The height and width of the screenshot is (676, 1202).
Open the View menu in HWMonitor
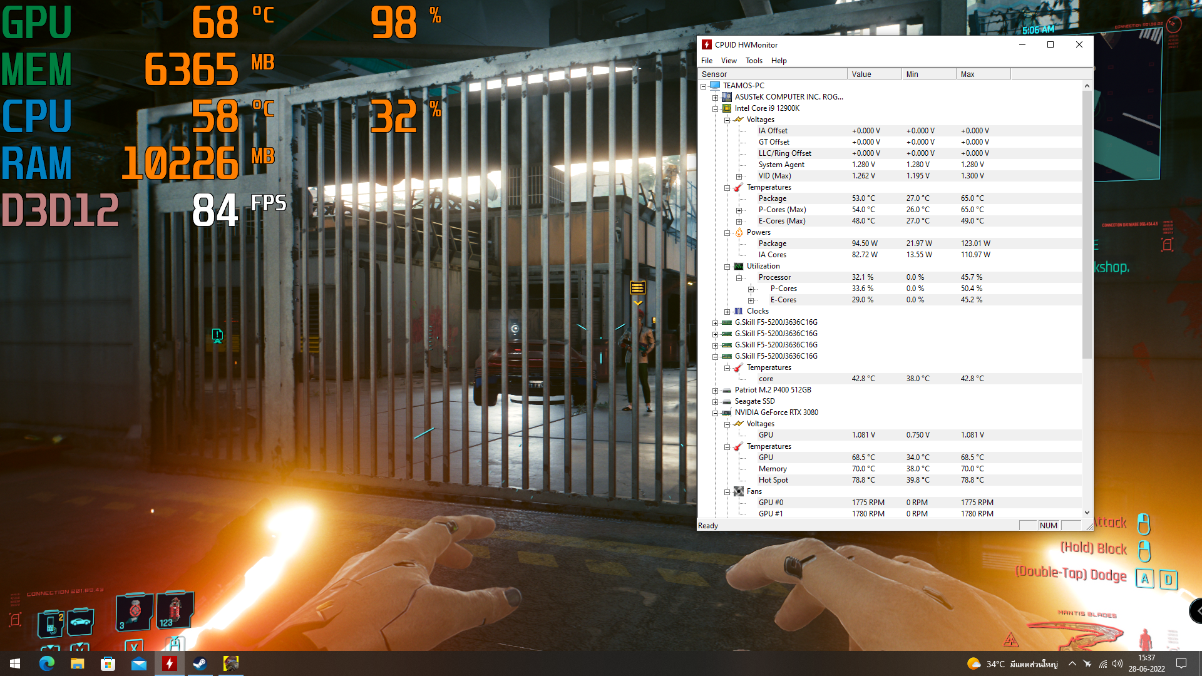(729, 61)
